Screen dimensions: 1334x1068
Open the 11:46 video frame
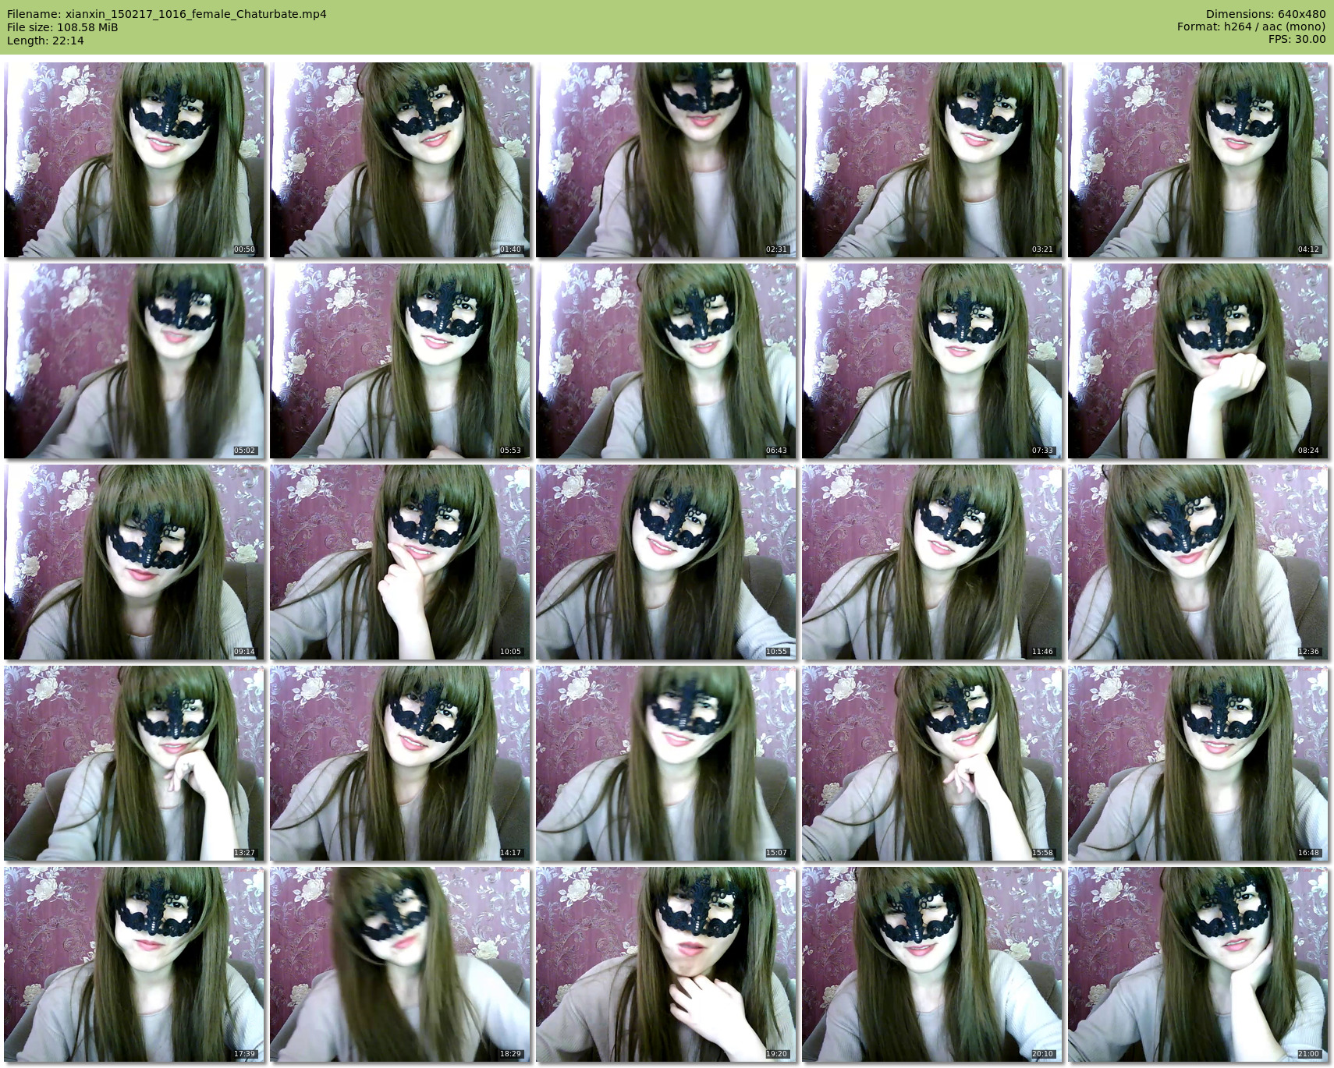pyautogui.click(x=932, y=562)
